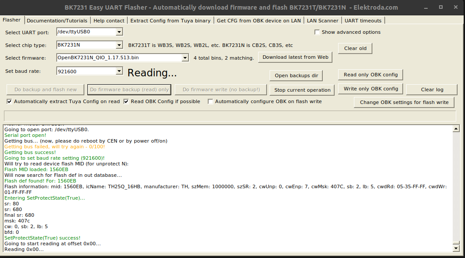Viewport: 465px width, 258px height.
Task: Switch to UART timeouts tab
Action: [x=363, y=21]
